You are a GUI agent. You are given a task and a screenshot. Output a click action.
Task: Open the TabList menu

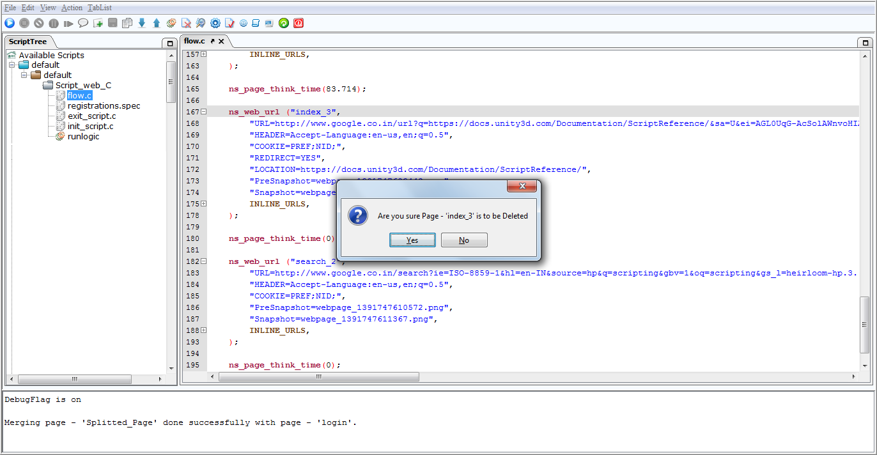tap(100, 8)
